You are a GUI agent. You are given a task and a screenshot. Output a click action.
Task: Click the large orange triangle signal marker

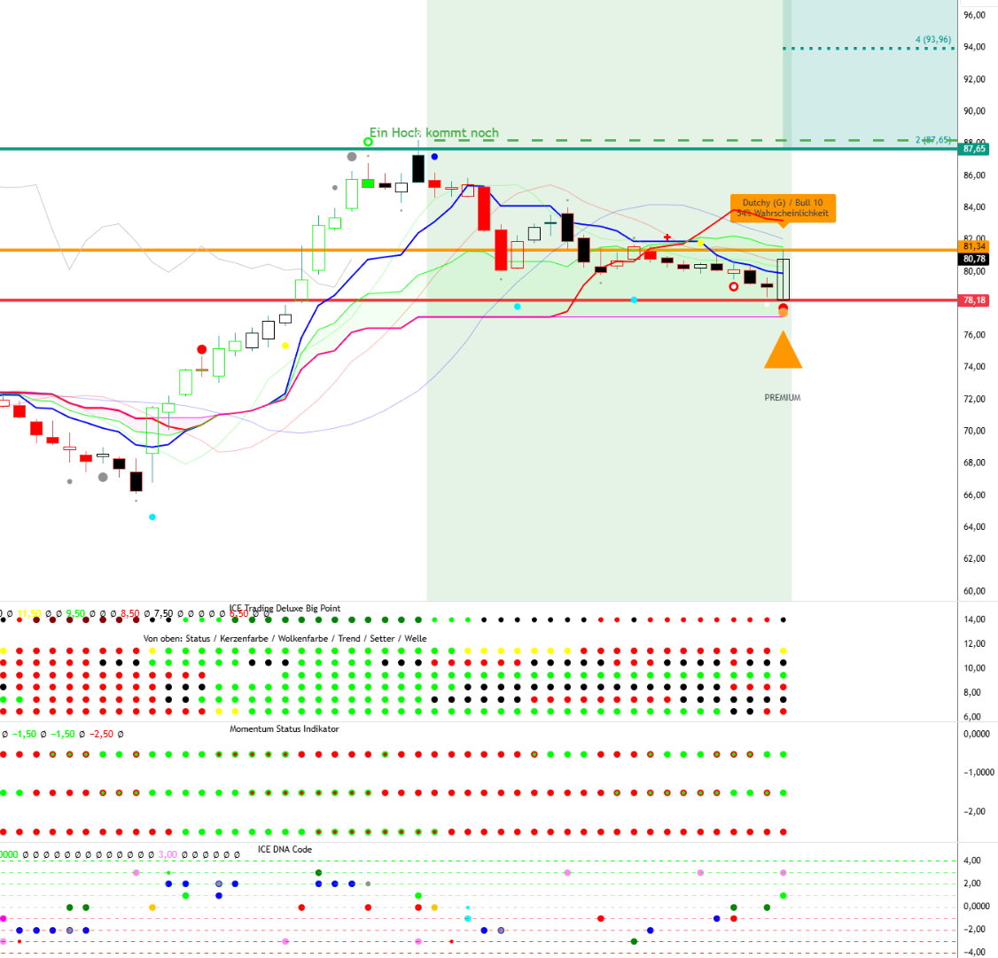tap(783, 352)
